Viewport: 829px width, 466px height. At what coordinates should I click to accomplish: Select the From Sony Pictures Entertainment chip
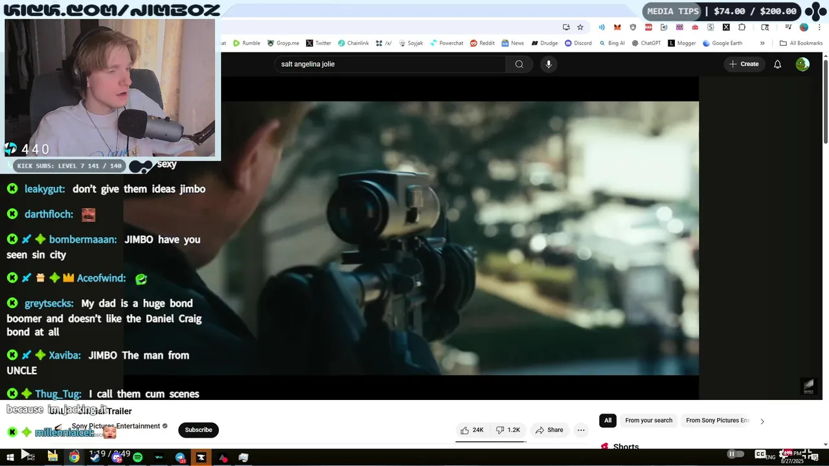tap(717, 421)
